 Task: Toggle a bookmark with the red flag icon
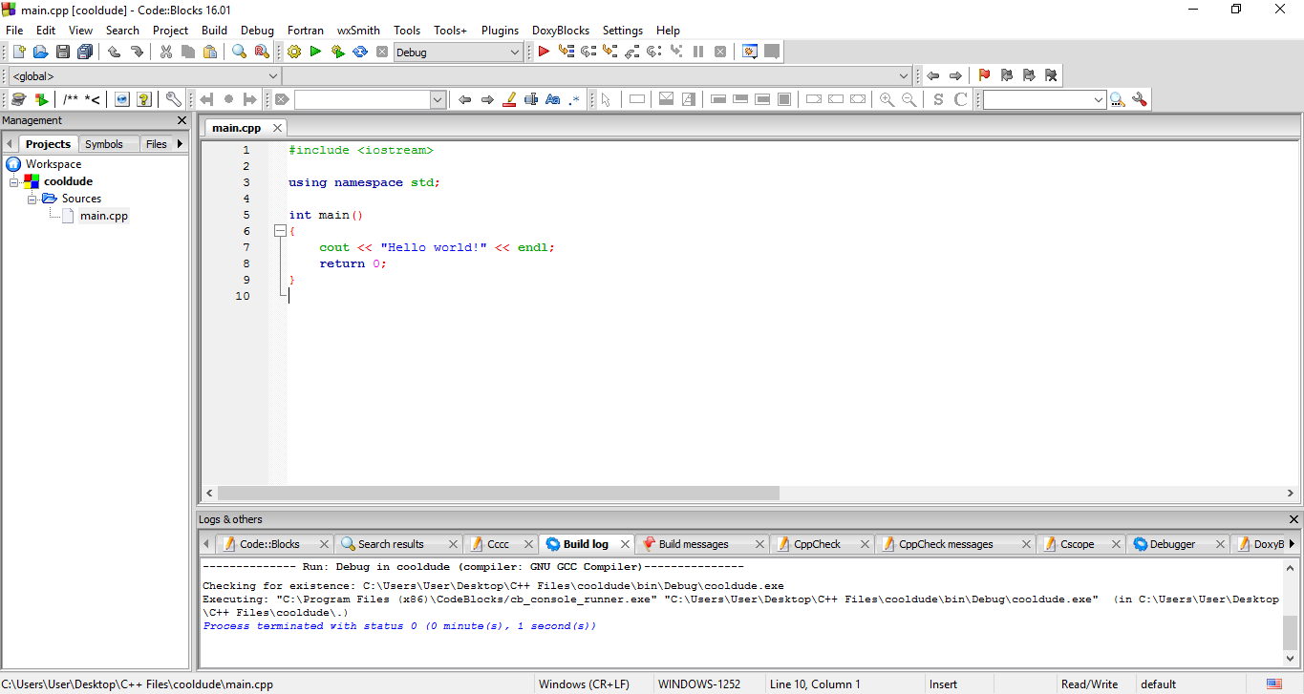click(x=984, y=75)
